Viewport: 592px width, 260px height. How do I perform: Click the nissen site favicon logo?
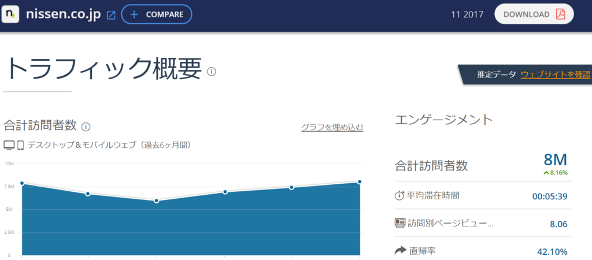pos(10,14)
